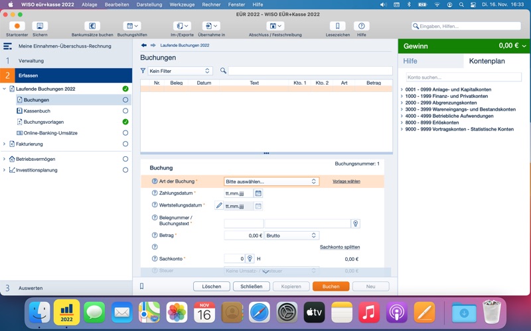
Task: Expand the Betriebsvermögen tree node
Action: [5, 159]
